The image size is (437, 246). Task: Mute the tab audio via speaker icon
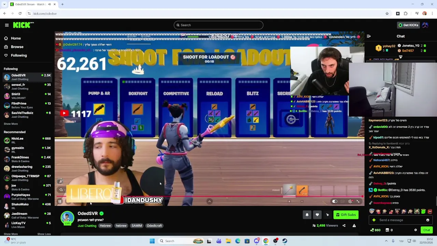point(50,4)
